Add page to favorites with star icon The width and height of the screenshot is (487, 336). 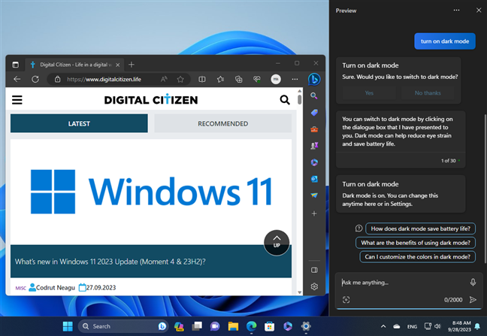pos(180,79)
